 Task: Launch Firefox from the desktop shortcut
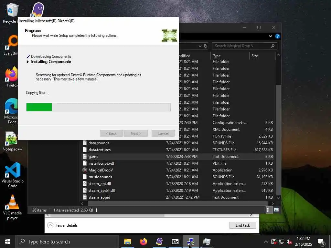pyautogui.click(x=12, y=77)
